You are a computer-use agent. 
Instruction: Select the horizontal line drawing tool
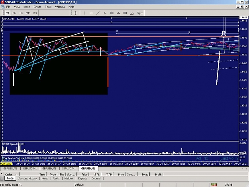pos(91,13)
